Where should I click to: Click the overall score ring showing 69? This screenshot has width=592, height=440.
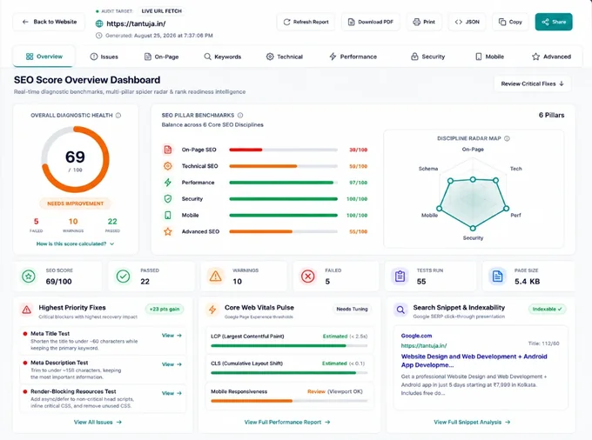point(75,159)
